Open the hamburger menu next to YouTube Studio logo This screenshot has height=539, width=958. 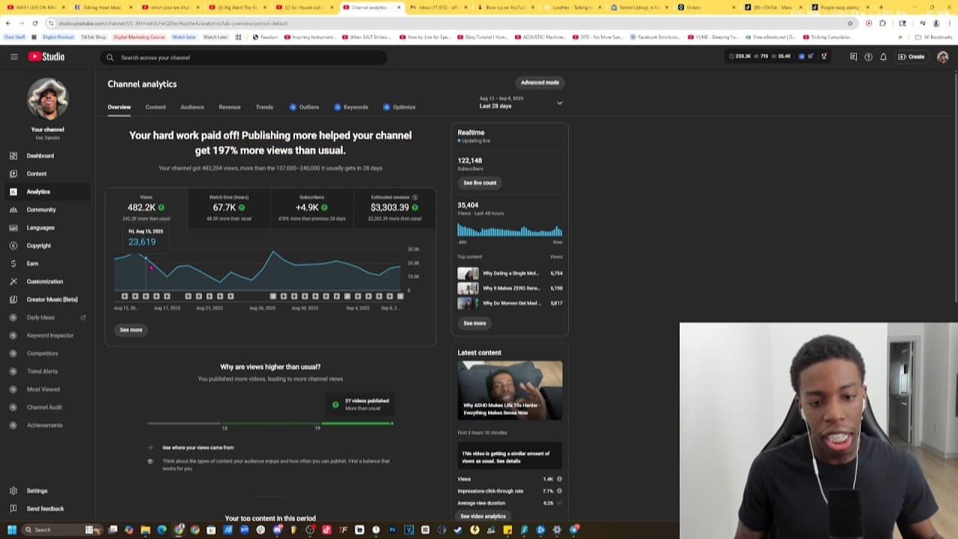coord(13,57)
